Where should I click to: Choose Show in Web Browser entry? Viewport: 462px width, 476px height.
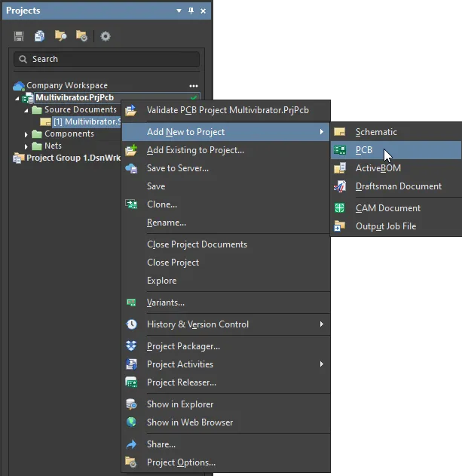coord(226,422)
